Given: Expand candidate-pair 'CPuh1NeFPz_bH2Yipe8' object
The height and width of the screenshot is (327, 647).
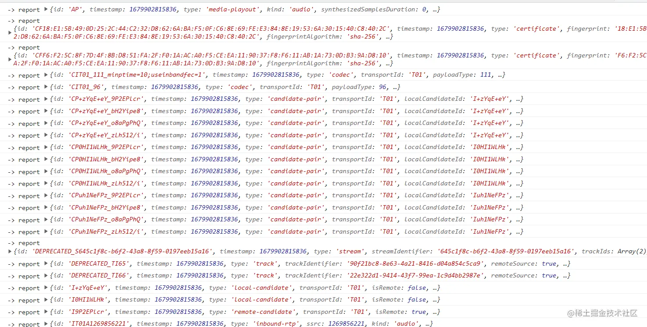Looking at the screenshot, I should click(46, 208).
